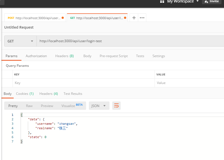Open the three-dots tab options menu
This screenshot has width=224, height=160.
(x=142, y=18)
